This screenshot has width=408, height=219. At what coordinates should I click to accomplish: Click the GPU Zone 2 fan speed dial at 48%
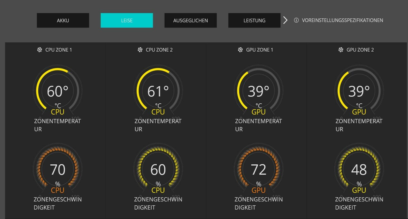click(359, 169)
